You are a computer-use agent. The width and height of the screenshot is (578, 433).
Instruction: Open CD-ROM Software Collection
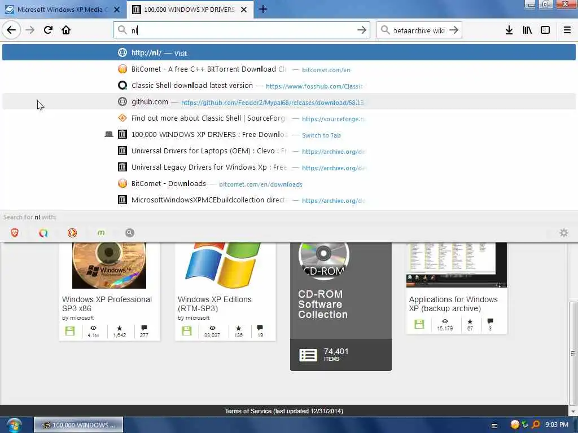(x=322, y=304)
